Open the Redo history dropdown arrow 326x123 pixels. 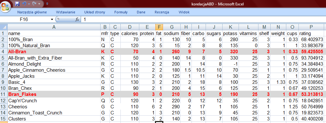click(x=39, y=4)
